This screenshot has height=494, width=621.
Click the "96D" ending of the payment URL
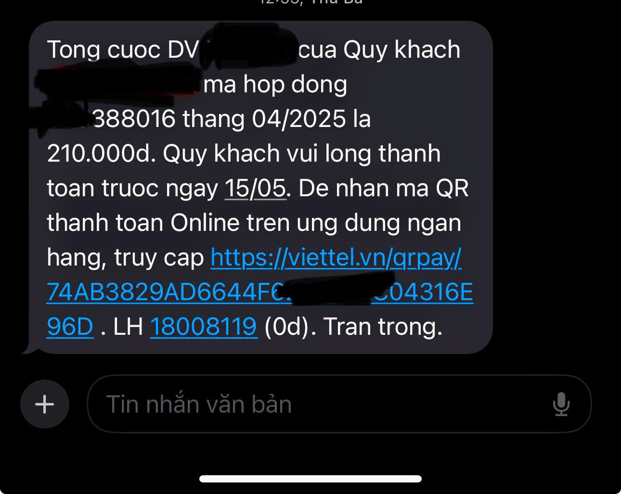70,326
